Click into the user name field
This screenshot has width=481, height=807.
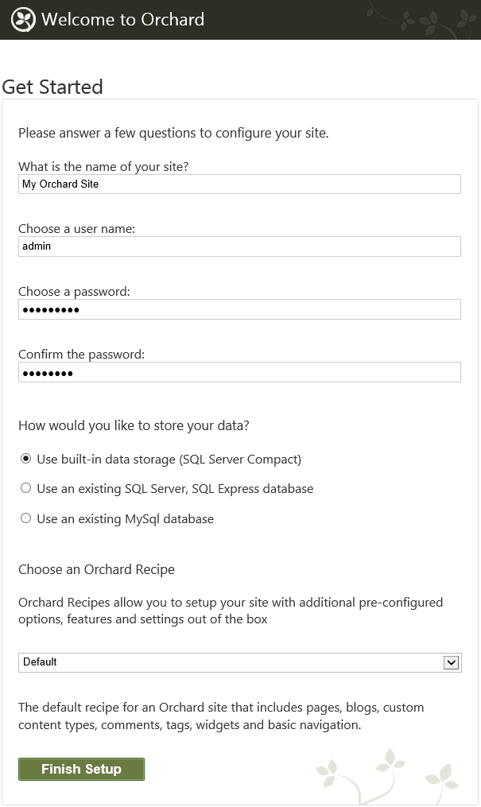[x=240, y=246]
